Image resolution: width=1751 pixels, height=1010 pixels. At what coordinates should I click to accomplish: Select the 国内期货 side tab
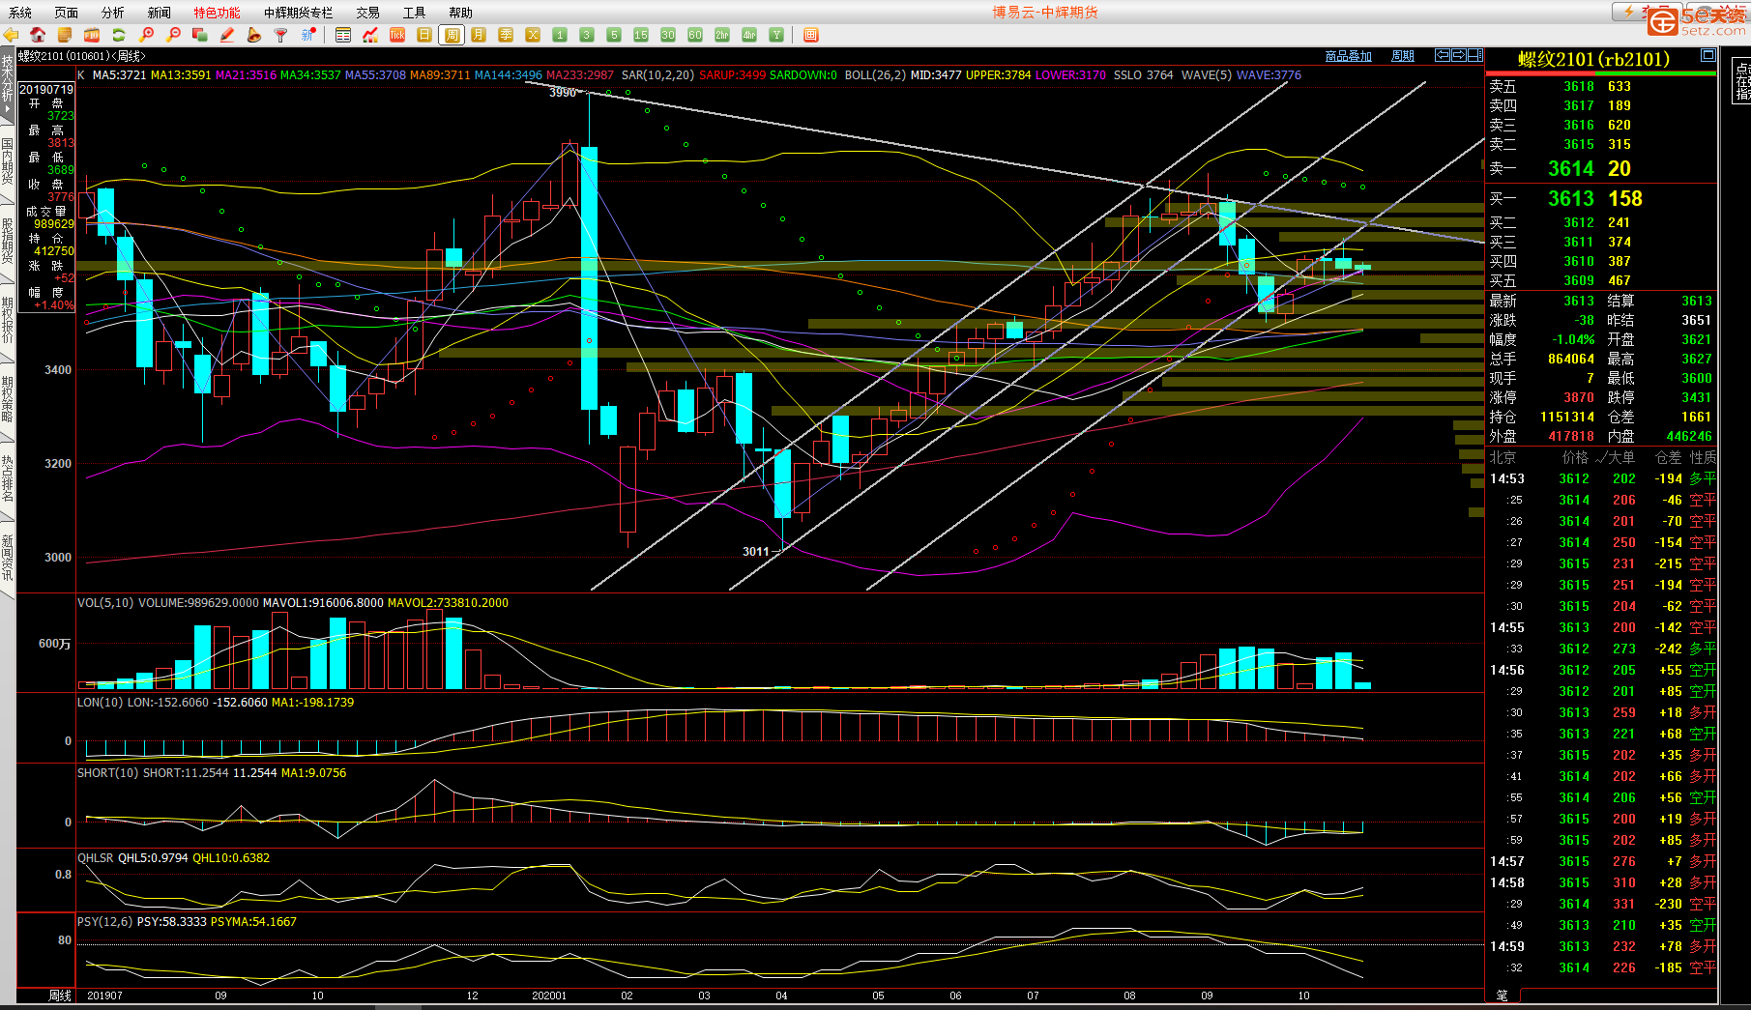tap(8, 162)
